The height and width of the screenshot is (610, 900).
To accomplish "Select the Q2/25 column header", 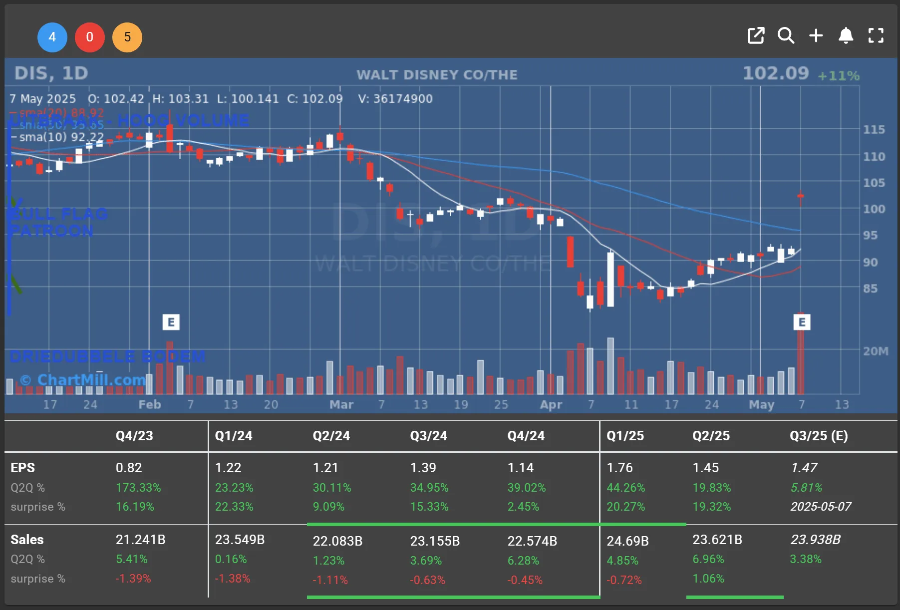I will click(711, 436).
